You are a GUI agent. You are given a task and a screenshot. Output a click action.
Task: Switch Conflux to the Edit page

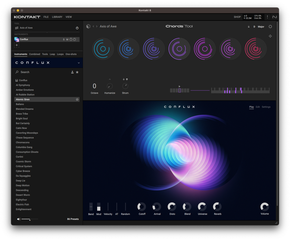point(258,107)
